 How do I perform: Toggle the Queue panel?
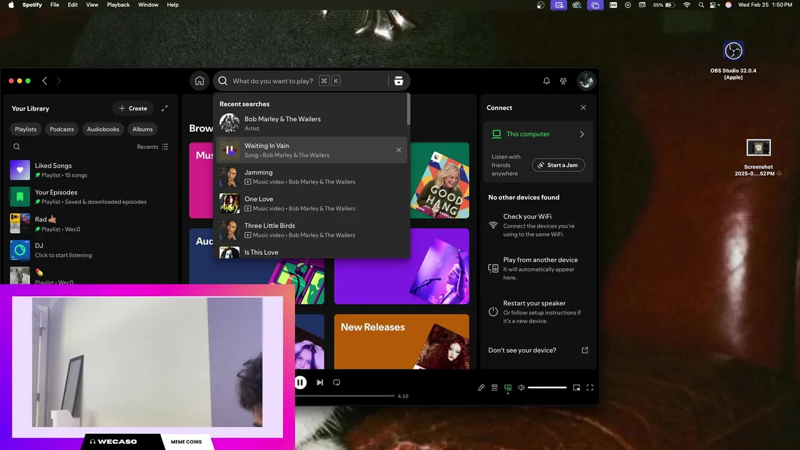pos(494,387)
